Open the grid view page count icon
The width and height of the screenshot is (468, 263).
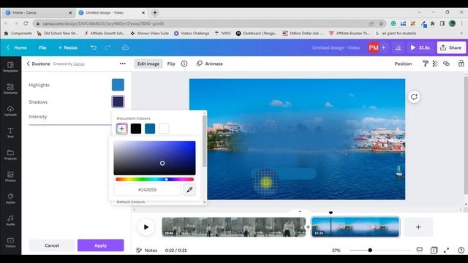(434, 250)
